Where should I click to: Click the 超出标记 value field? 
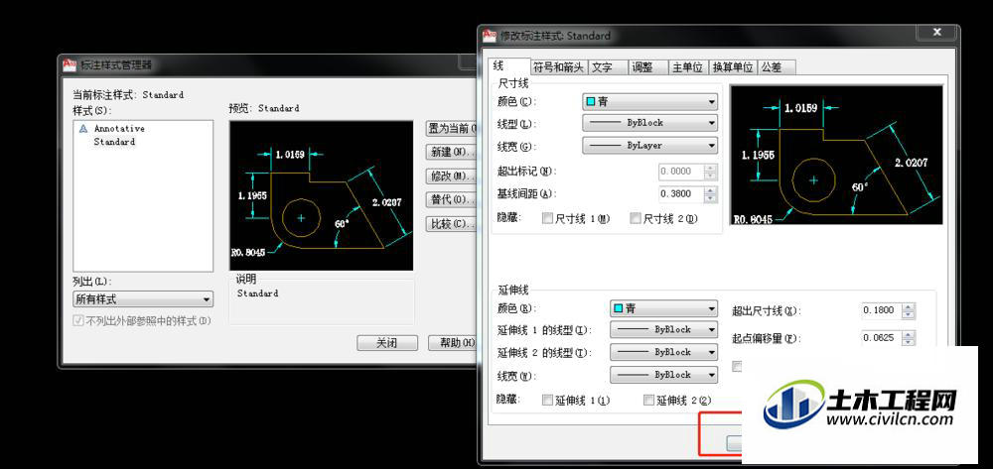pos(681,172)
